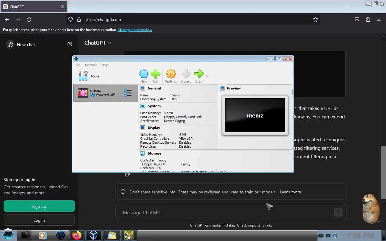Click the media player taskbar icon

coord(43,235)
